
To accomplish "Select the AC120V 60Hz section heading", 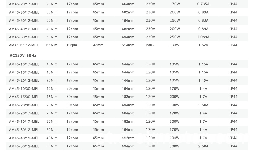I will tap(23, 56).
